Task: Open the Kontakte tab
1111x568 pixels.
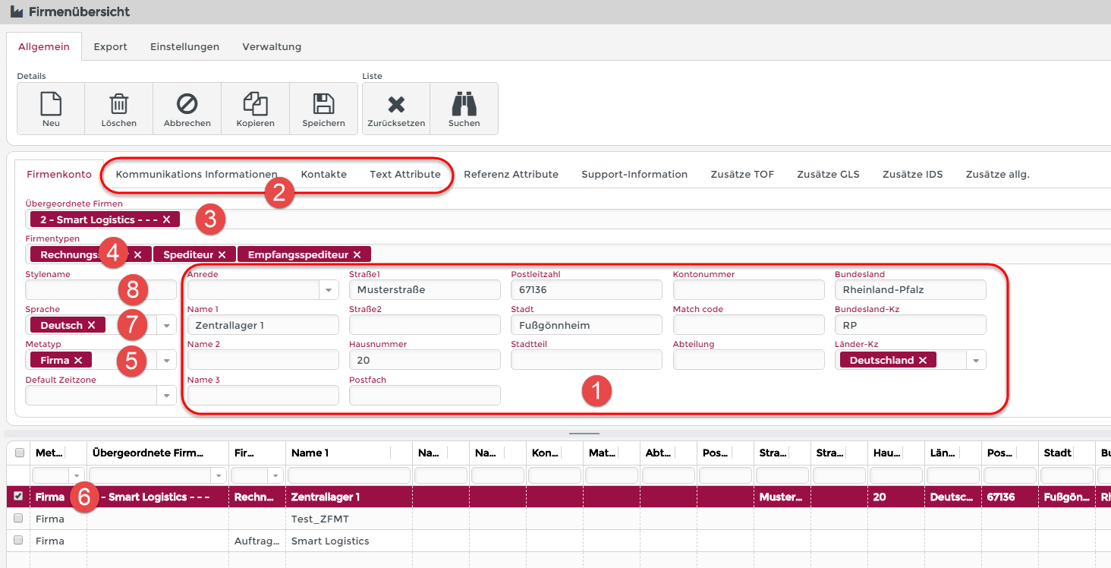Action: click(324, 175)
